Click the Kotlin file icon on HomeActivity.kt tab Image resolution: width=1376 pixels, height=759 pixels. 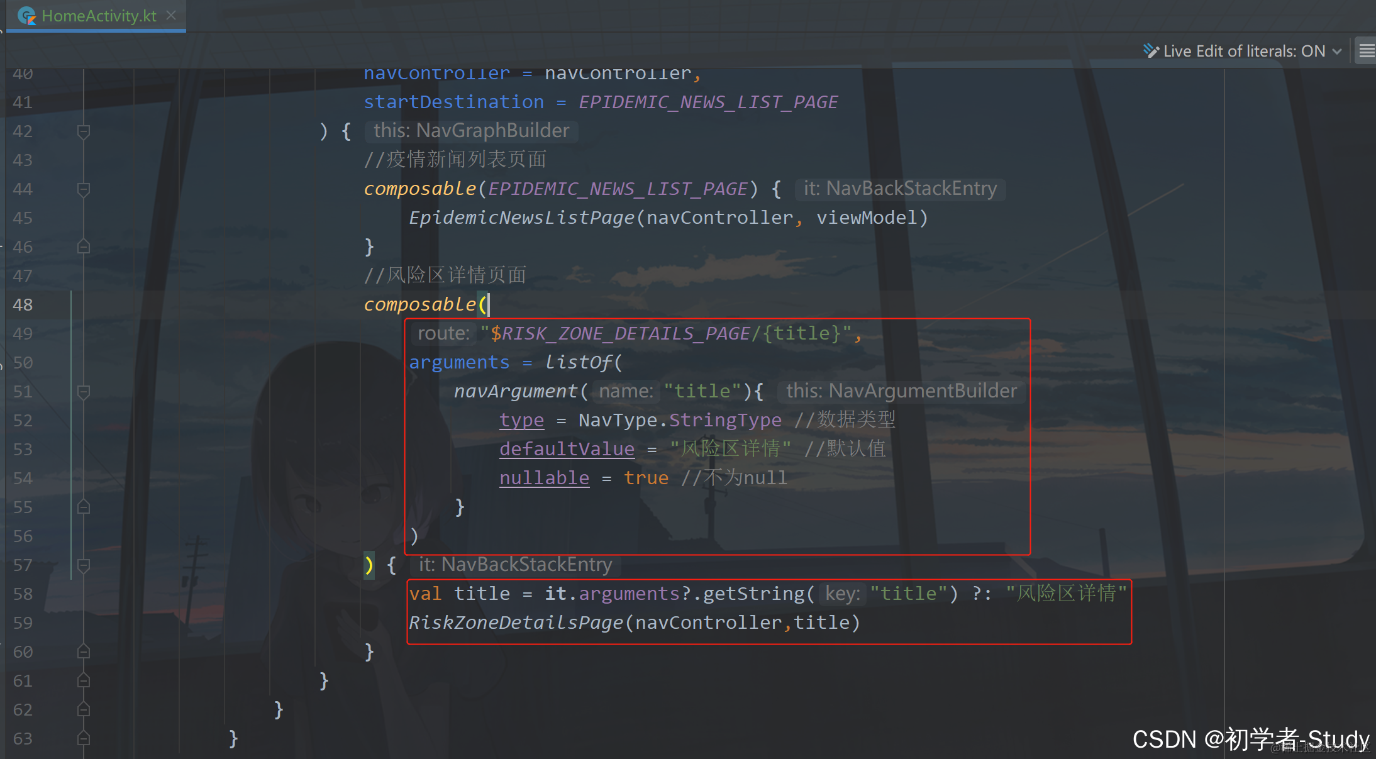[26, 16]
